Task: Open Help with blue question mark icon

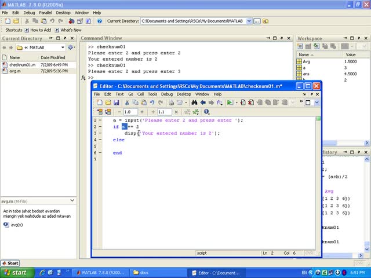Action: 99,21
